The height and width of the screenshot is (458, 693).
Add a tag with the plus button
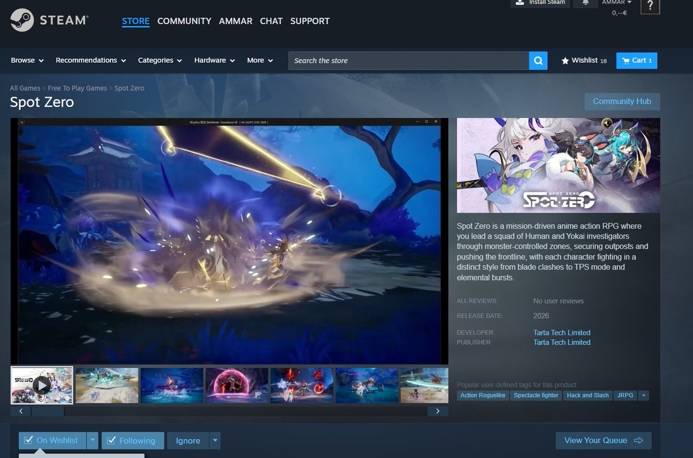pos(643,395)
